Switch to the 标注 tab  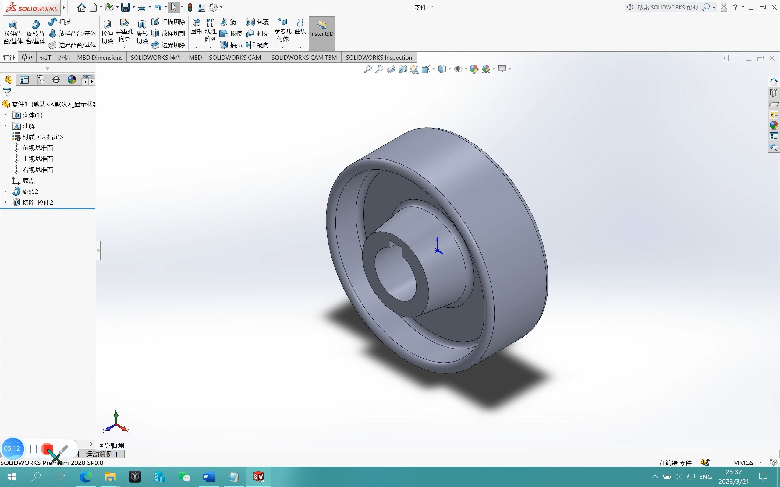[x=45, y=57]
